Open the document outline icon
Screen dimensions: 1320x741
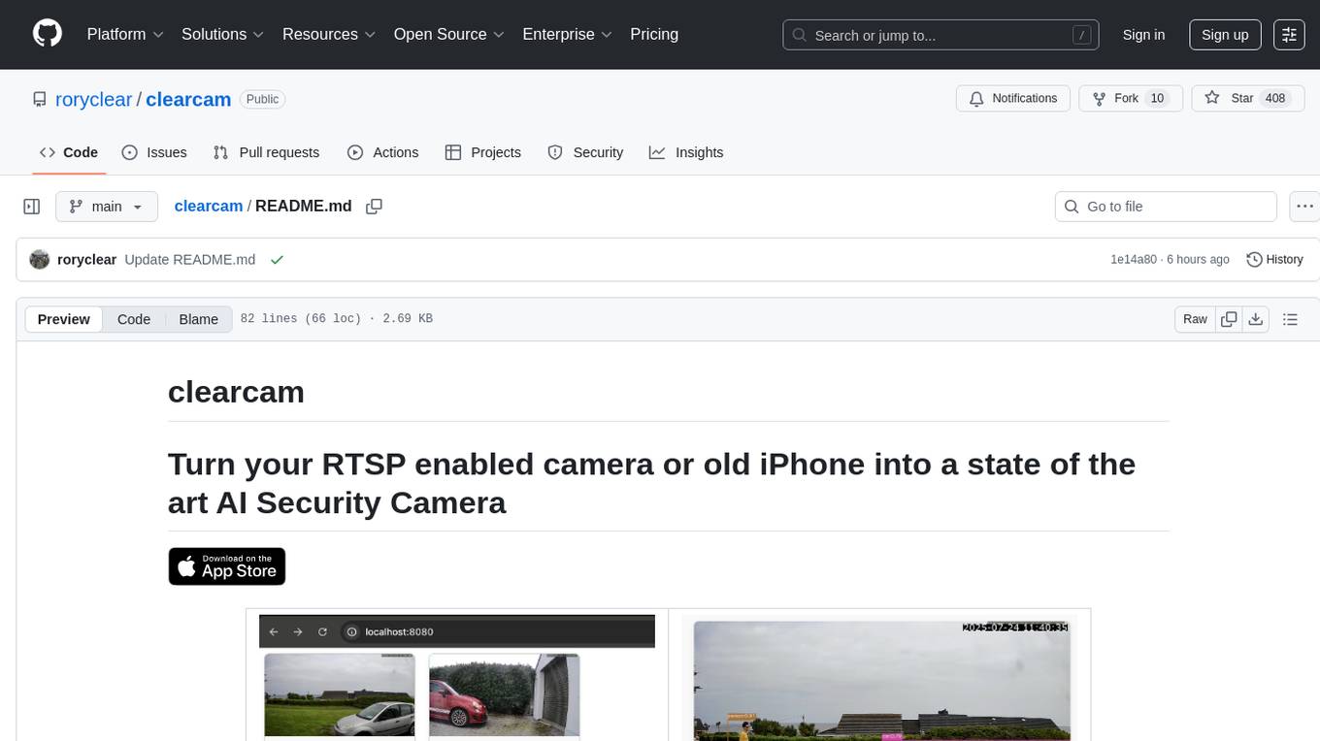[1290, 319]
